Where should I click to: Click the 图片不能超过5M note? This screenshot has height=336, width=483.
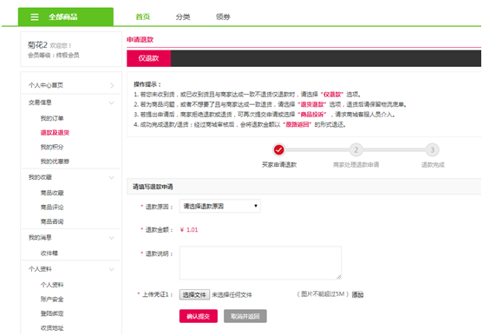pos(323,294)
